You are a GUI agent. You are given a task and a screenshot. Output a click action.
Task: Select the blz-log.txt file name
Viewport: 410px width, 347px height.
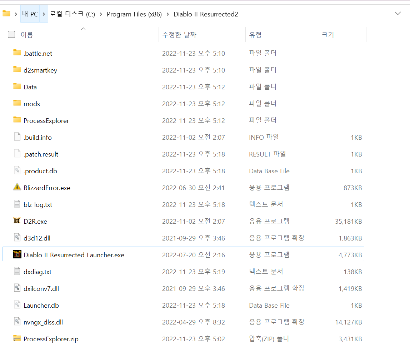click(38, 205)
